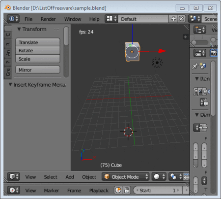Screen dimensions: 221x199
Task: Open the Marker menu
Action: click(52, 191)
